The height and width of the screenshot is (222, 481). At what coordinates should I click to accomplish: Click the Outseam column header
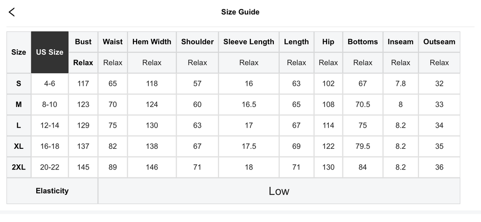tap(439, 42)
